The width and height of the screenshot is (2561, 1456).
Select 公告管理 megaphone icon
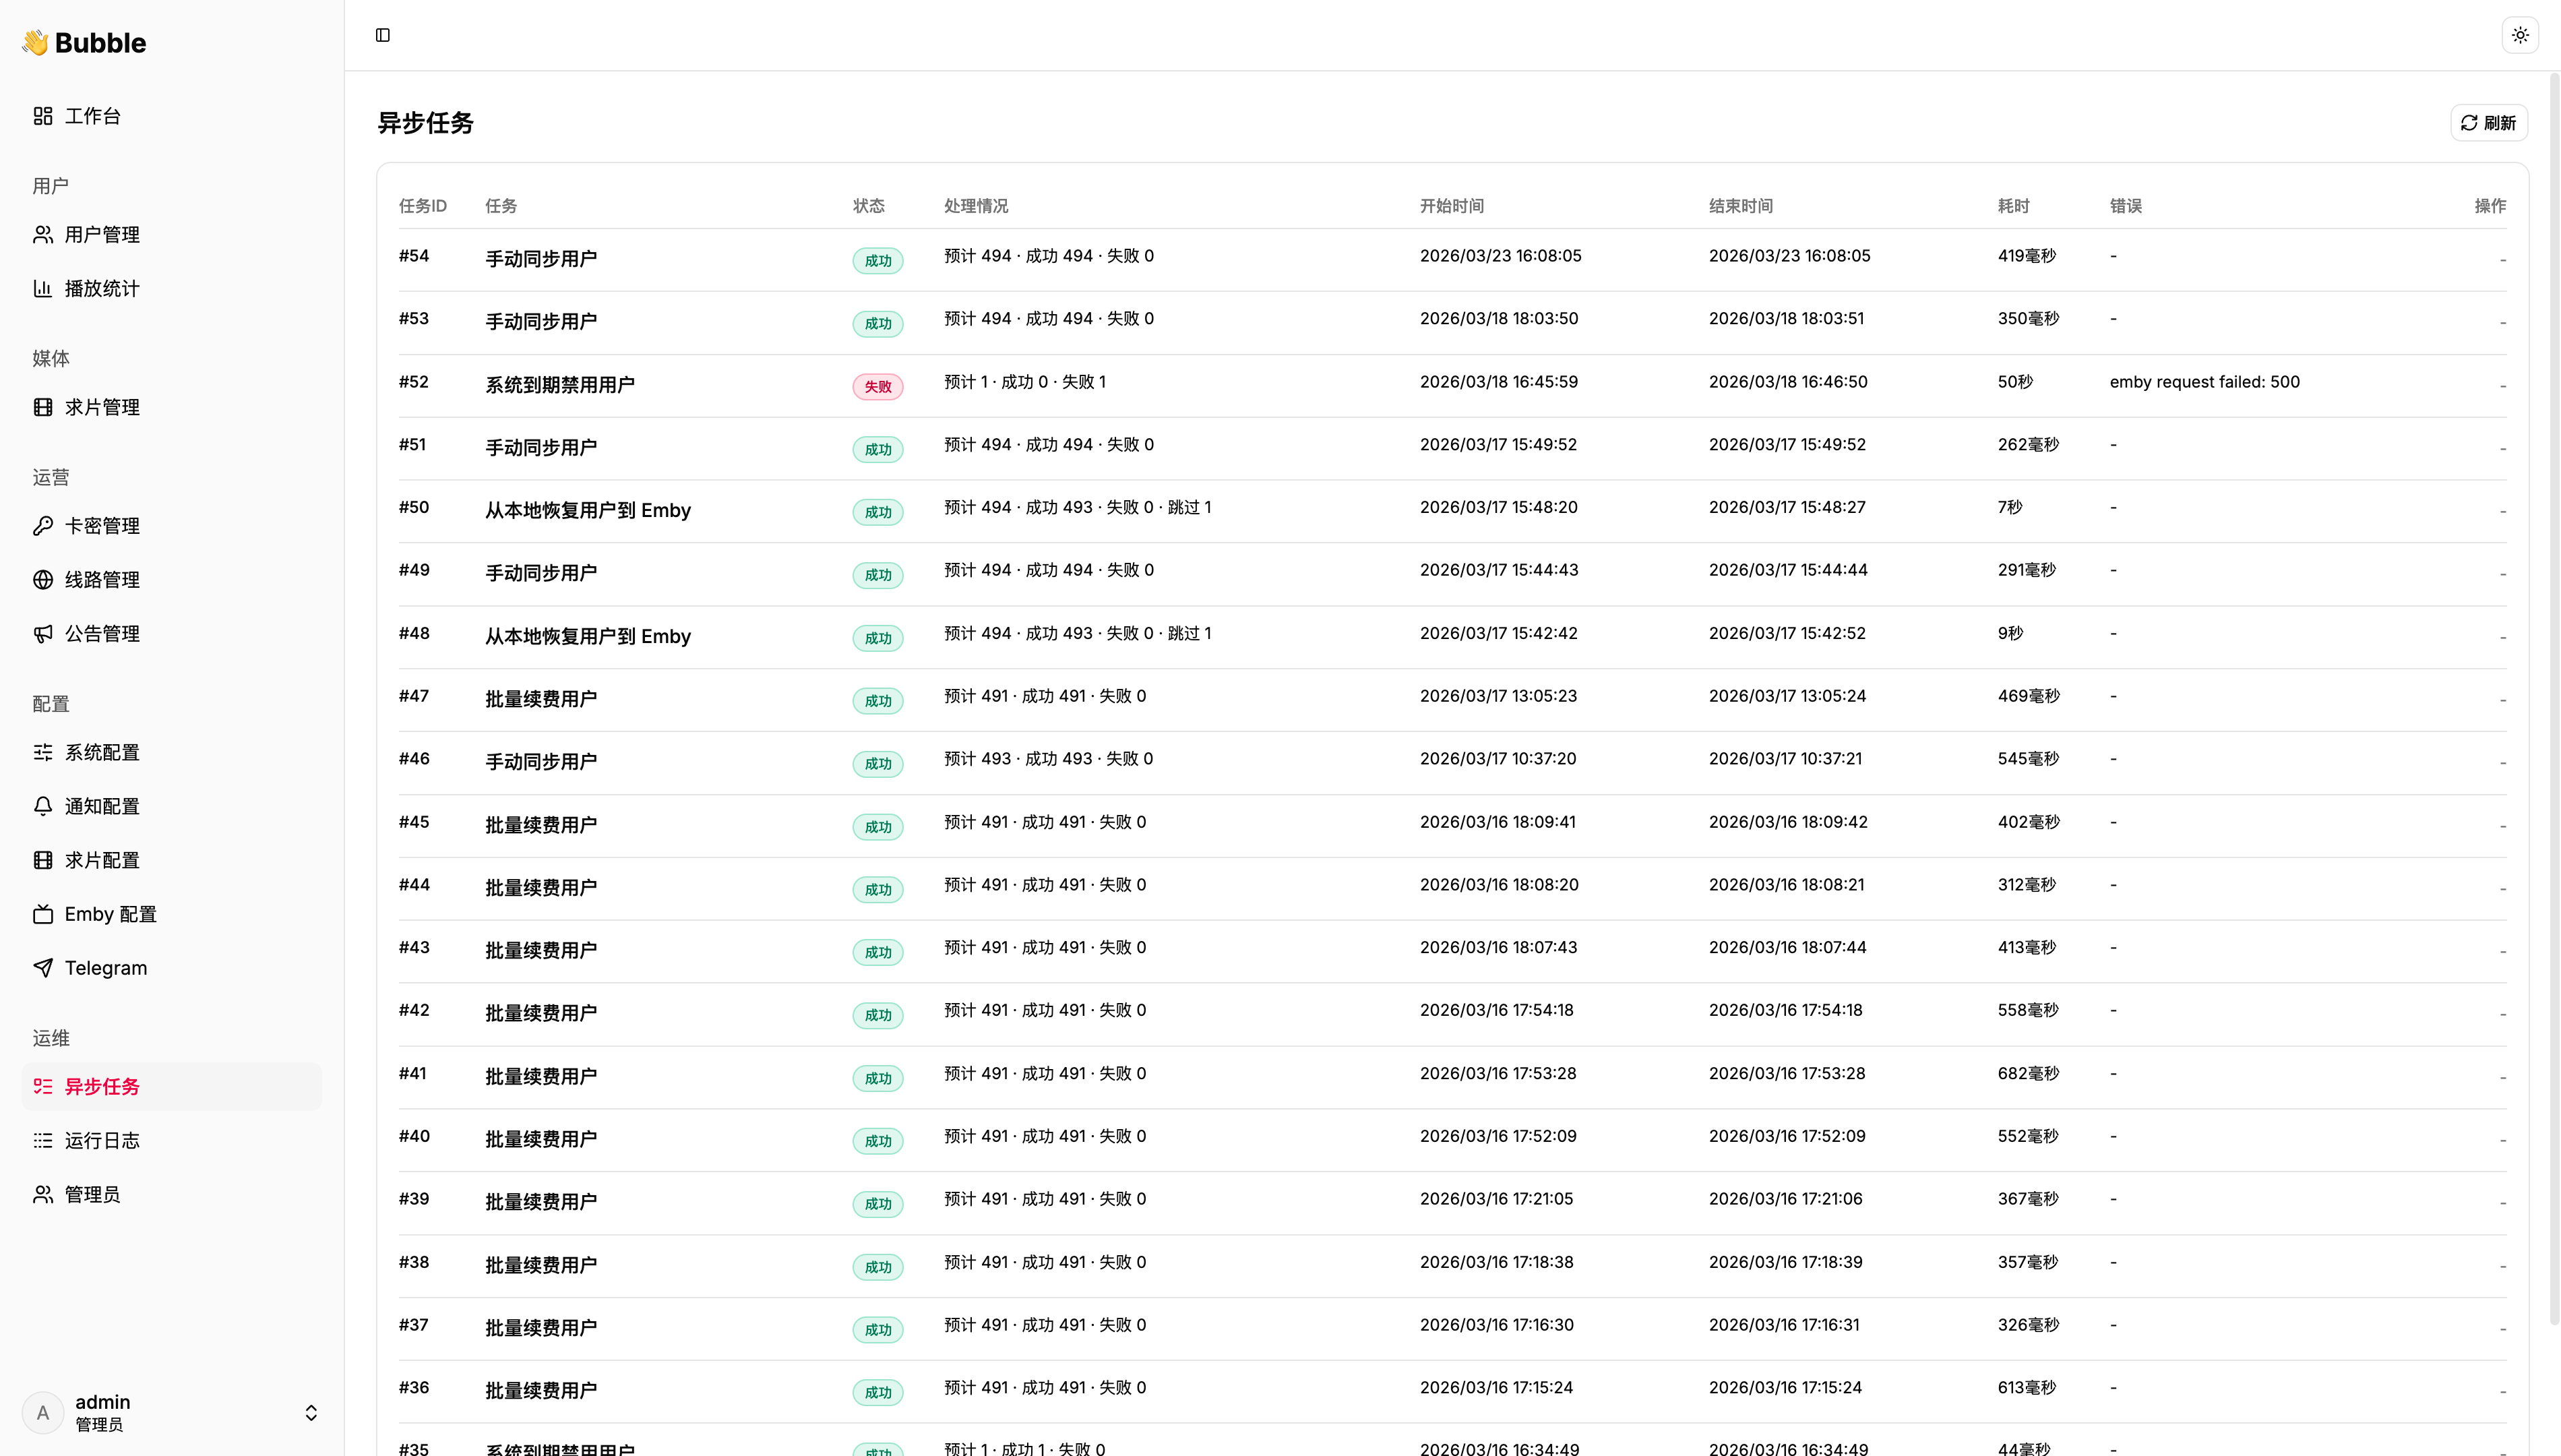(x=43, y=634)
